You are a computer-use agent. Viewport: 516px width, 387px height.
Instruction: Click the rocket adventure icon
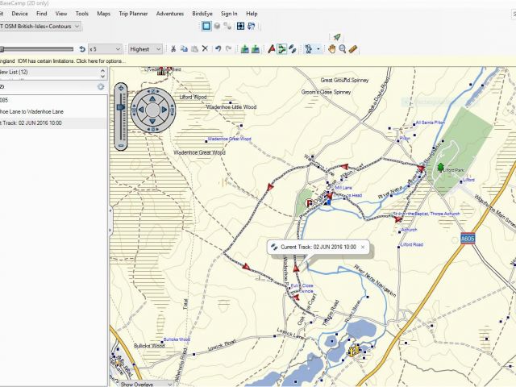coord(337,37)
